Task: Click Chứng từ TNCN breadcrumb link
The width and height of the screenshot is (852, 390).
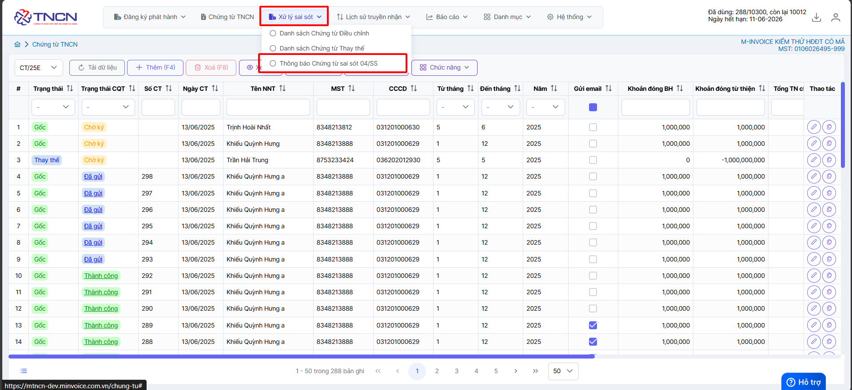Action: (55, 44)
